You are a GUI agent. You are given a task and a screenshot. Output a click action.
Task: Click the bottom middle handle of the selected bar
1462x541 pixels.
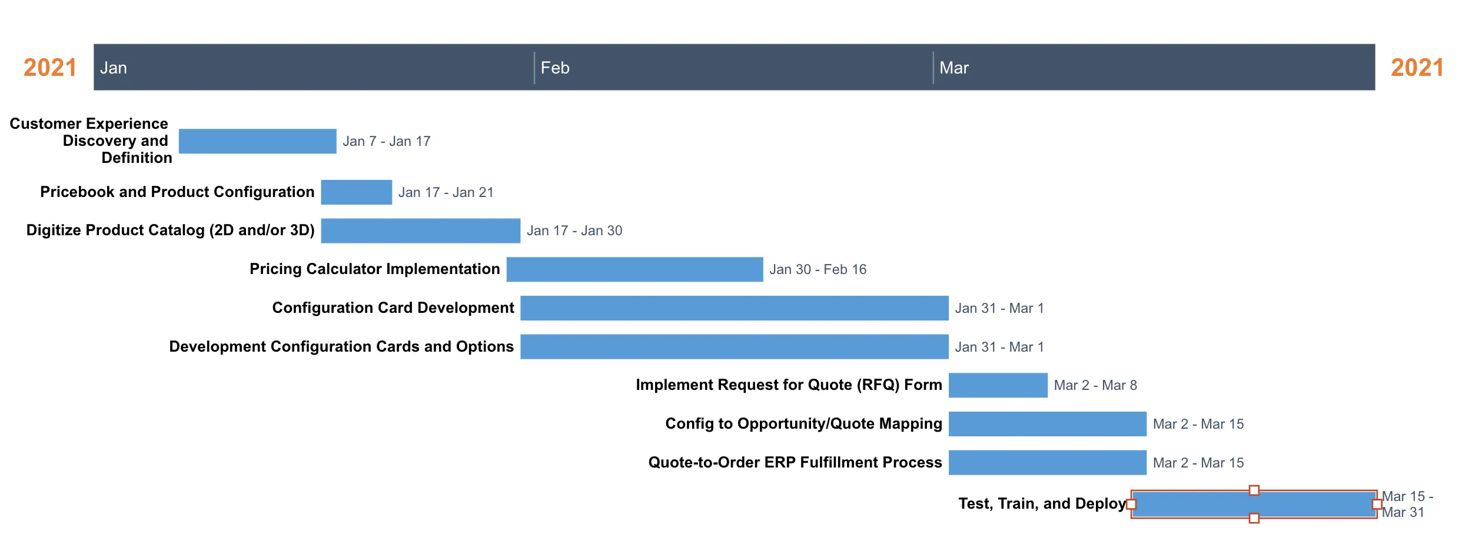1254,518
